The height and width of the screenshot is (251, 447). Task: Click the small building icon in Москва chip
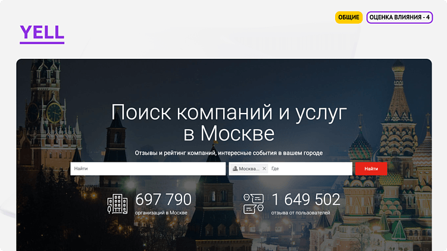(x=235, y=169)
